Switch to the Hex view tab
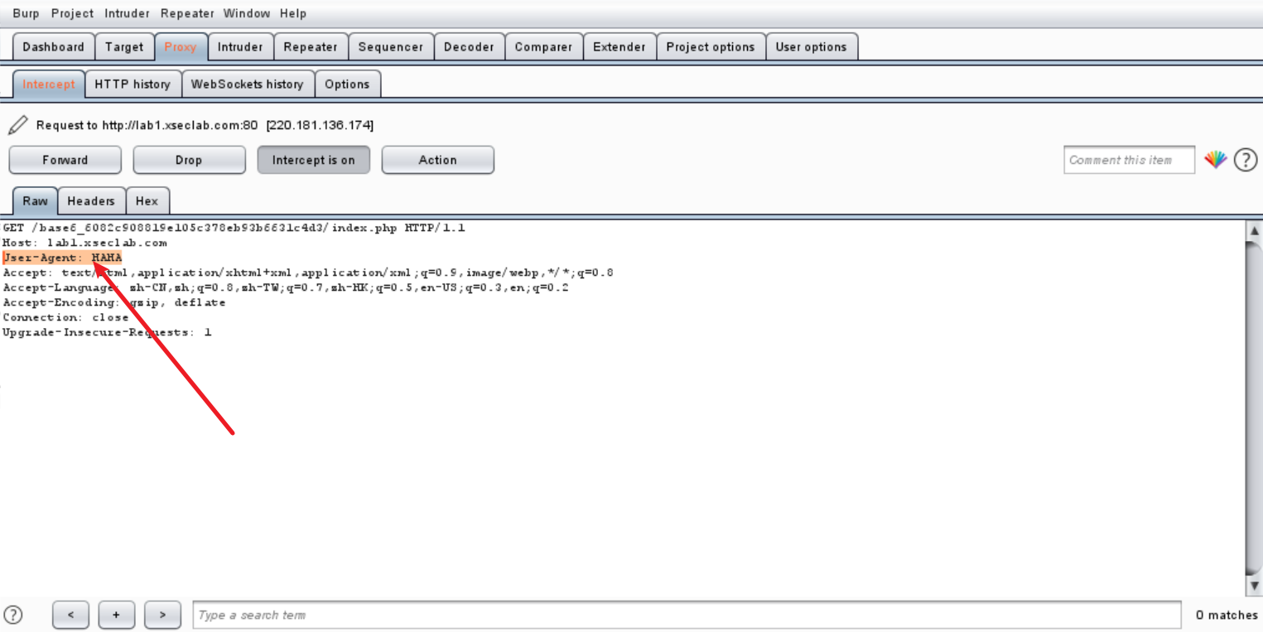Image resolution: width=1263 pixels, height=632 pixels. pyautogui.click(x=147, y=201)
